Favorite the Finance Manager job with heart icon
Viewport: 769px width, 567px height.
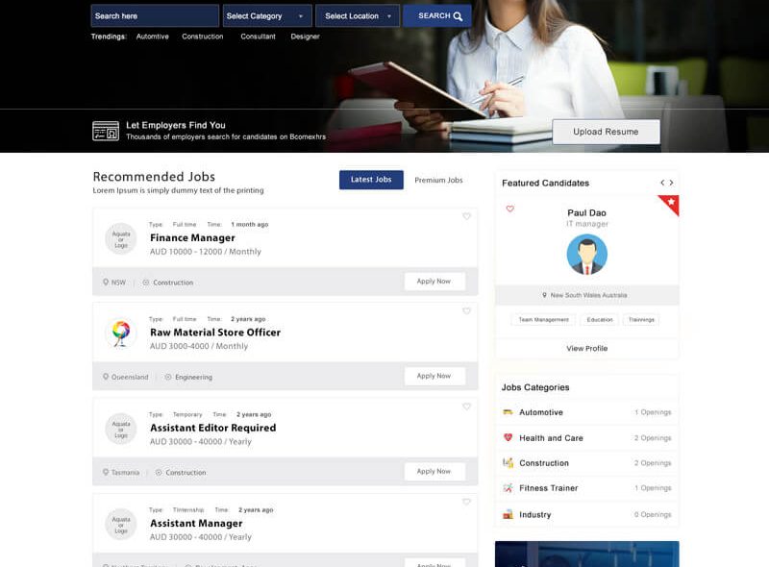pyautogui.click(x=466, y=216)
